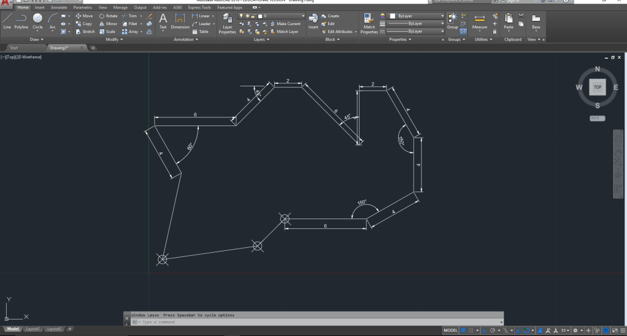Toggle the MODEL space button in status bar
627x336 pixels.
[x=451, y=330]
